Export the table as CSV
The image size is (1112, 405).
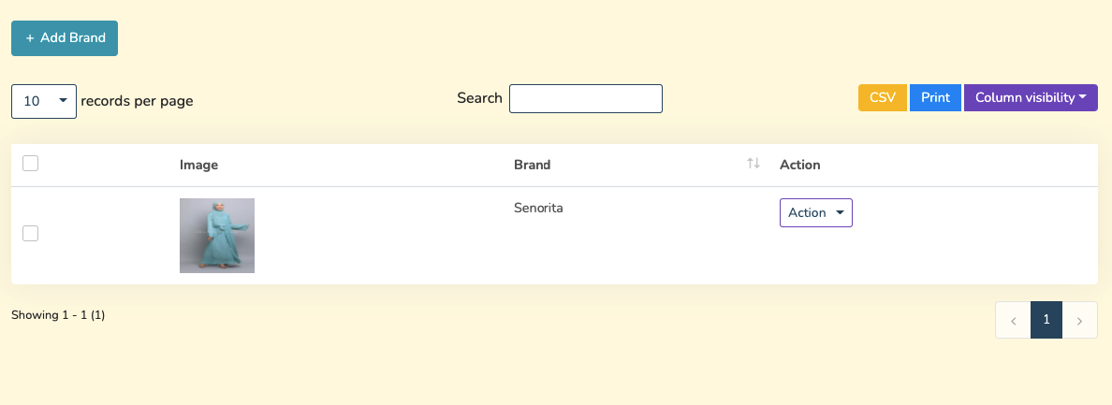coord(882,98)
